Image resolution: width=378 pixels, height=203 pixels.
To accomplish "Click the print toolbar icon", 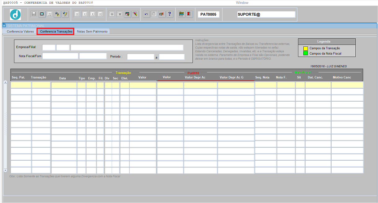I will pyautogui.click(x=49, y=14).
